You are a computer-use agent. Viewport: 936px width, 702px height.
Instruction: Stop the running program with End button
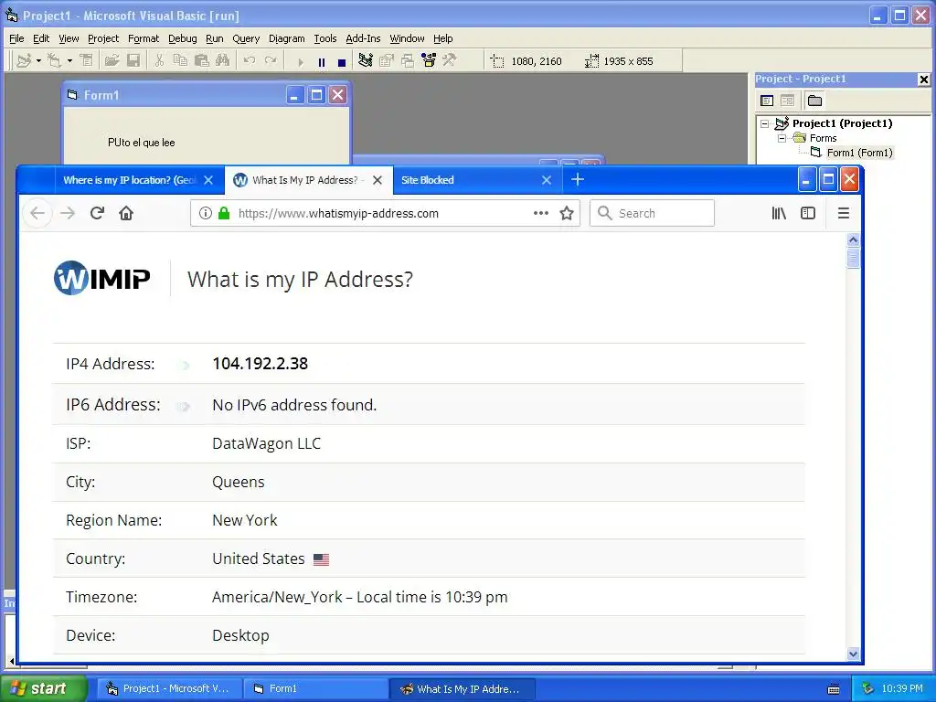342,61
